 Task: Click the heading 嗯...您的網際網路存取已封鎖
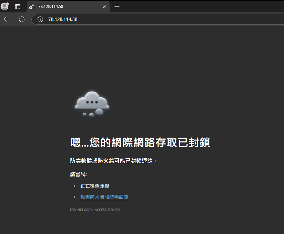[140, 142]
